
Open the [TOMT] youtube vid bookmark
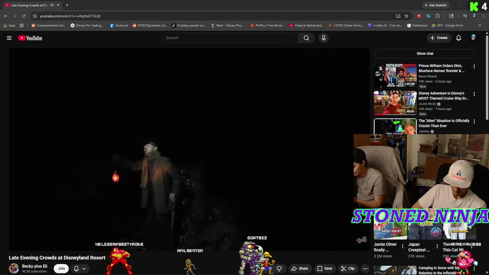point(150,26)
